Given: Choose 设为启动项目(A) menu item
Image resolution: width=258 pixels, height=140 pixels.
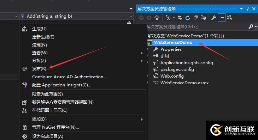Looking at the screenshot, I should [x=48, y=136].
